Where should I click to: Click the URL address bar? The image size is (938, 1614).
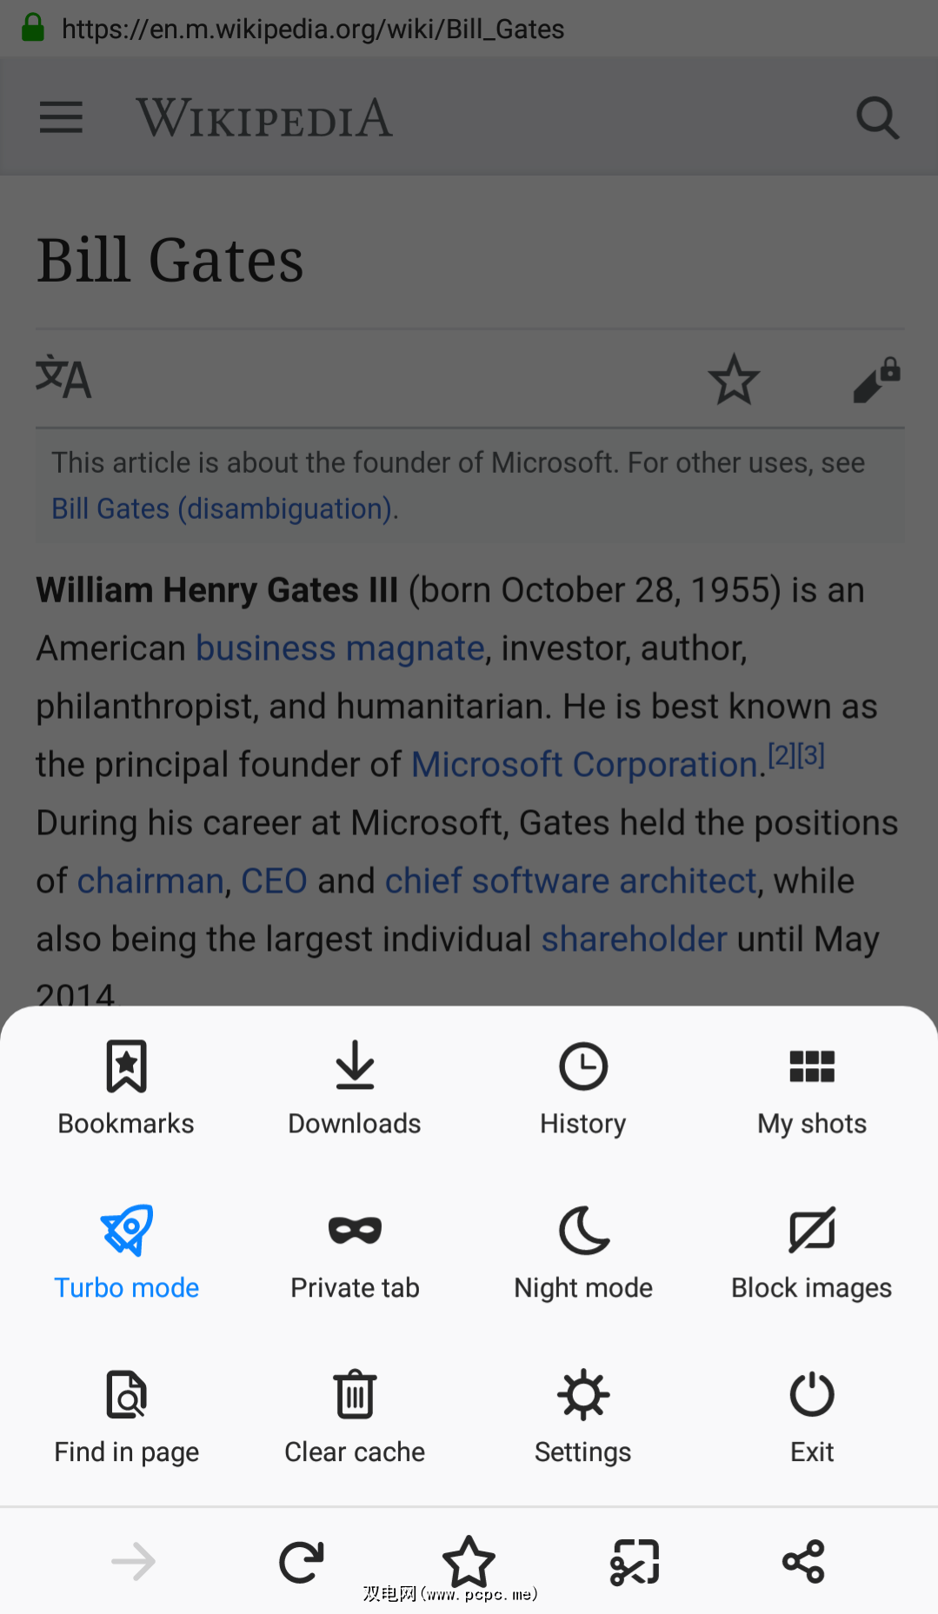(313, 29)
